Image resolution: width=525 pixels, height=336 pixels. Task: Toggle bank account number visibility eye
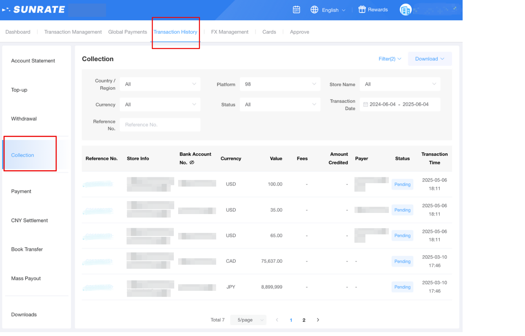pyautogui.click(x=192, y=162)
